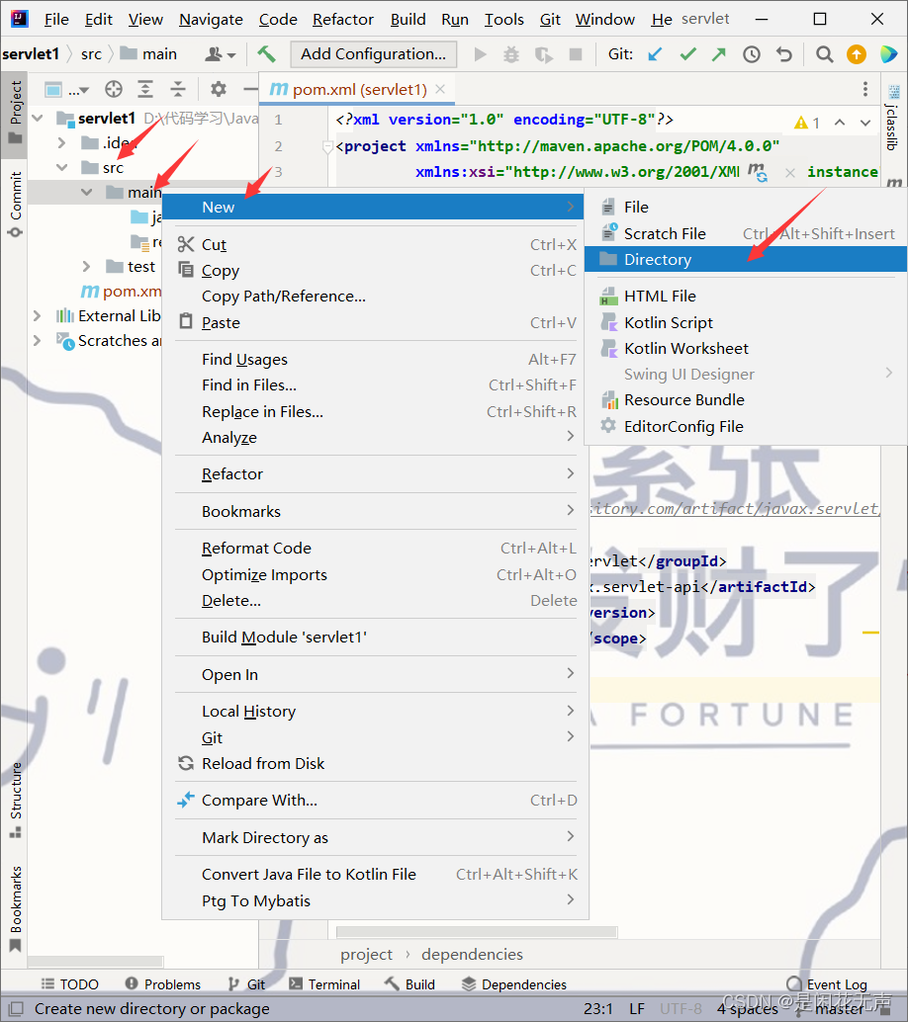The image size is (908, 1022).
Task: Click the Select Opened File crosshair icon
Action: (x=113, y=89)
